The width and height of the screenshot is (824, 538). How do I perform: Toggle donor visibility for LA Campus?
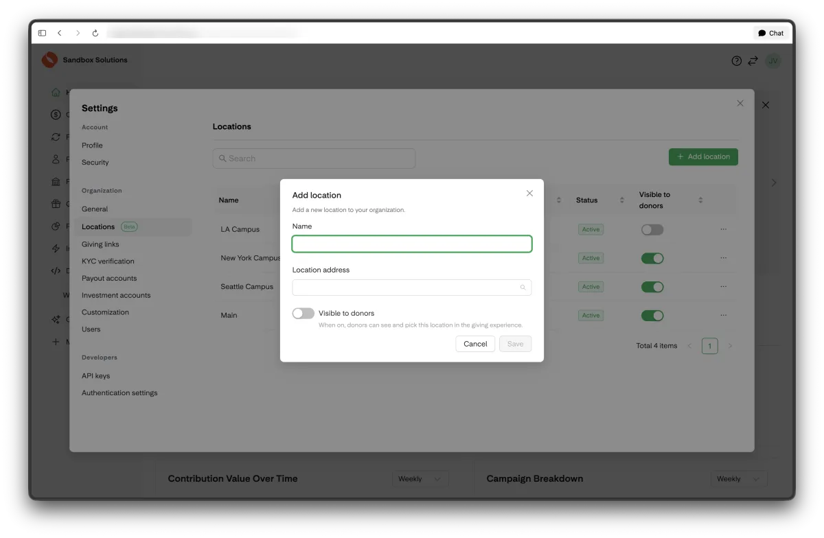coord(652,230)
